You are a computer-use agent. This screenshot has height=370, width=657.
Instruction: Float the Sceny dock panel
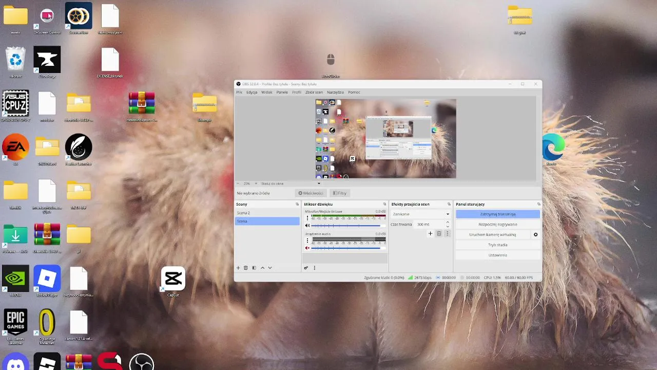point(297,205)
